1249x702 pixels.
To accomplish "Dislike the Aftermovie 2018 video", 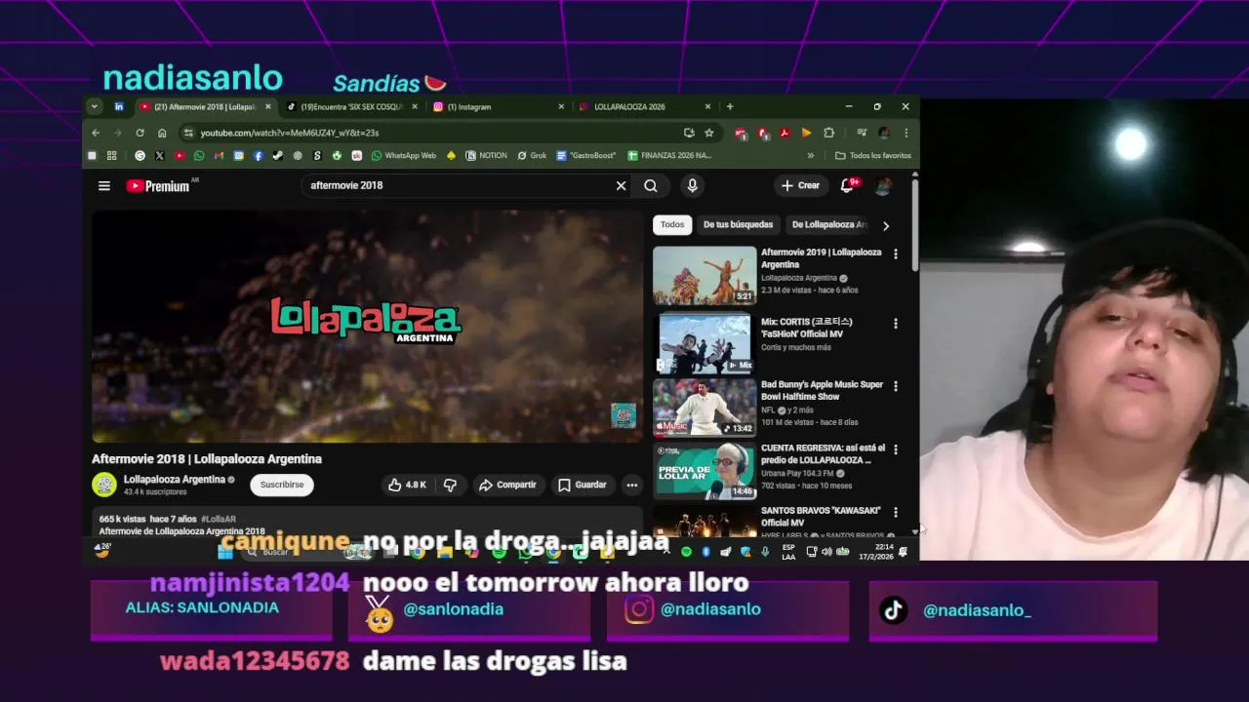I will (450, 485).
